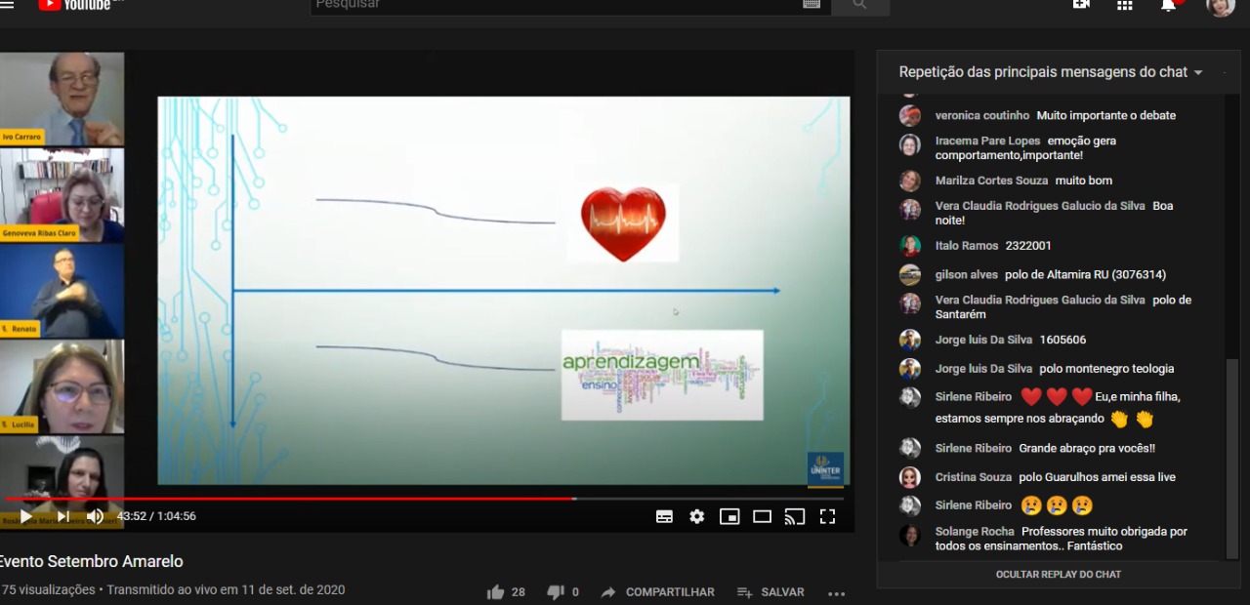Image resolution: width=1250 pixels, height=605 pixels.
Task: Skip to the next video
Action: (x=62, y=516)
